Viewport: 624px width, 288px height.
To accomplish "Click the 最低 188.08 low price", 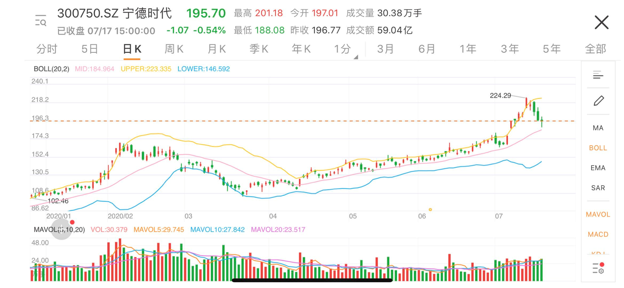I will [x=259, y=30].
